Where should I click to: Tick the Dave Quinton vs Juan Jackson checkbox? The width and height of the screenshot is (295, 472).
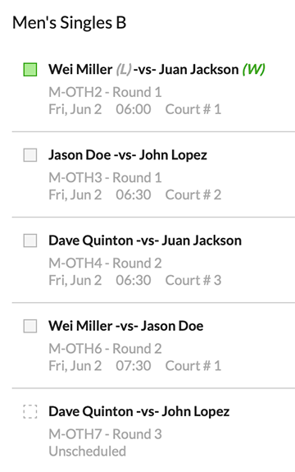point(30,241)
